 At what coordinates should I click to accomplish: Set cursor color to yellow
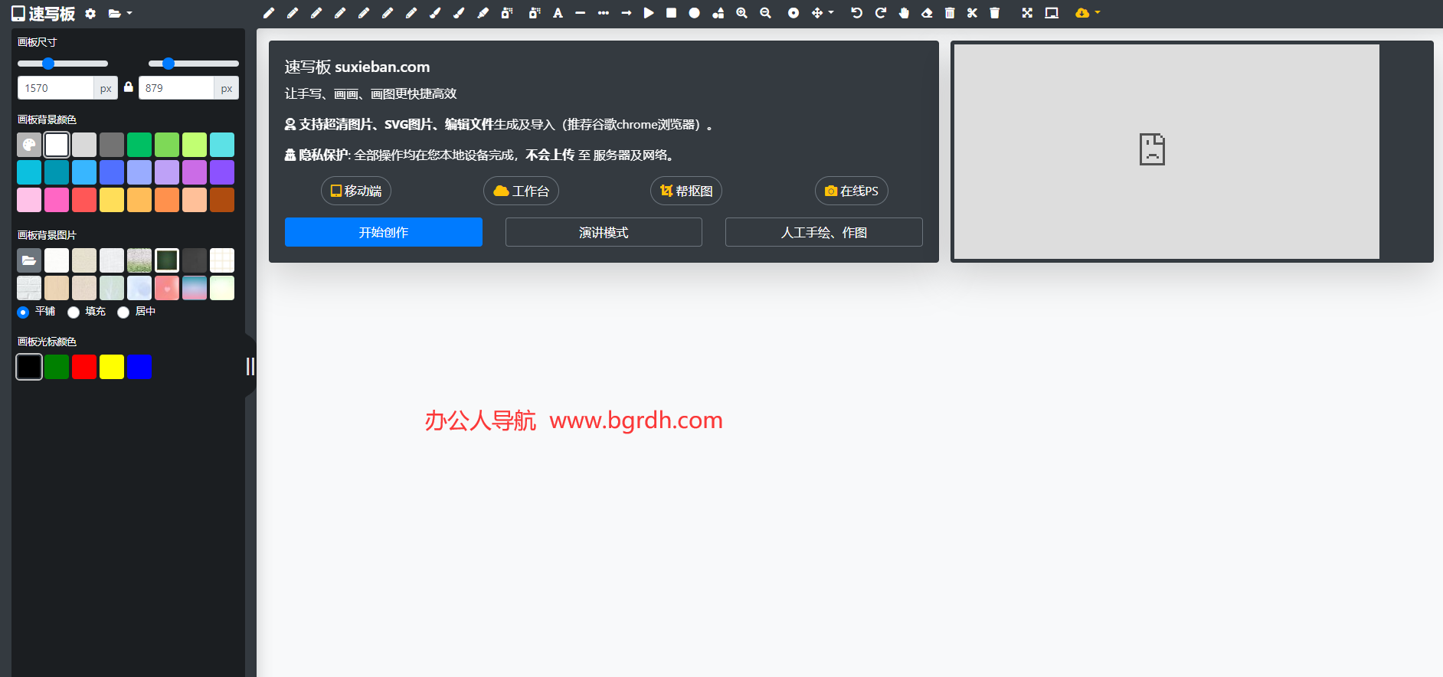tap(112, 367)
